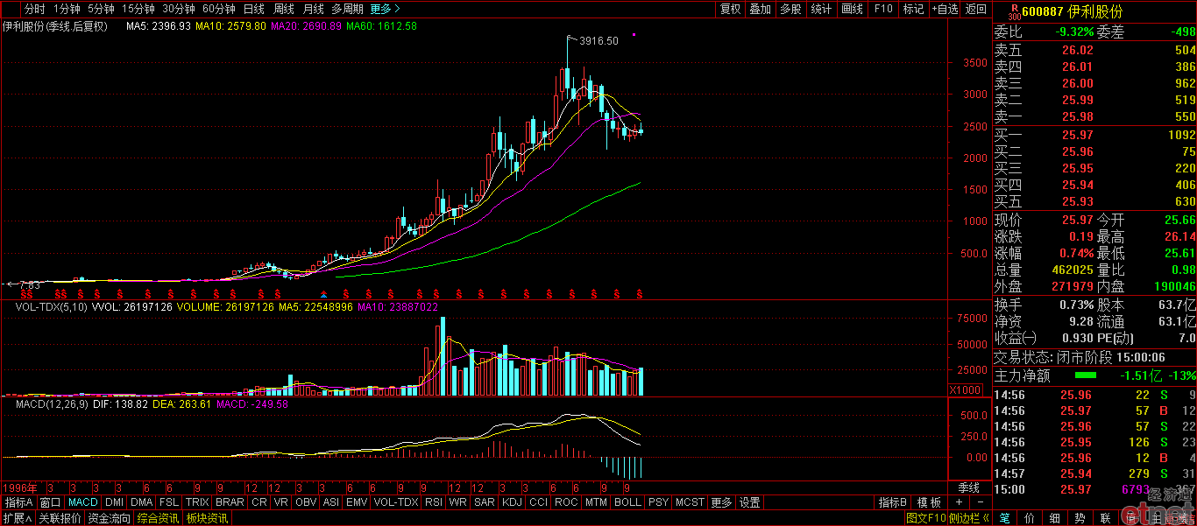
Task: Expand the 扩展∧ panel
Action: tap(17, 518)
